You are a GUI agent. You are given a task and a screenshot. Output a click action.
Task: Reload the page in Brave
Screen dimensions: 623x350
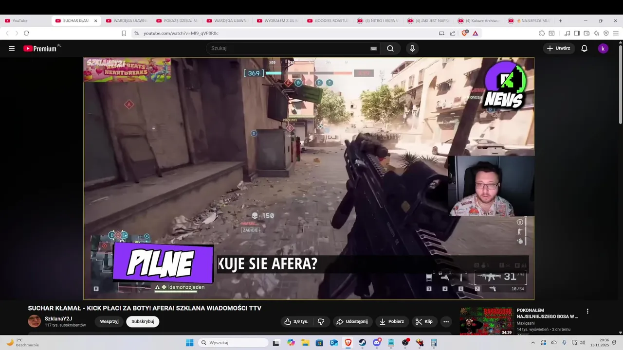26,33
